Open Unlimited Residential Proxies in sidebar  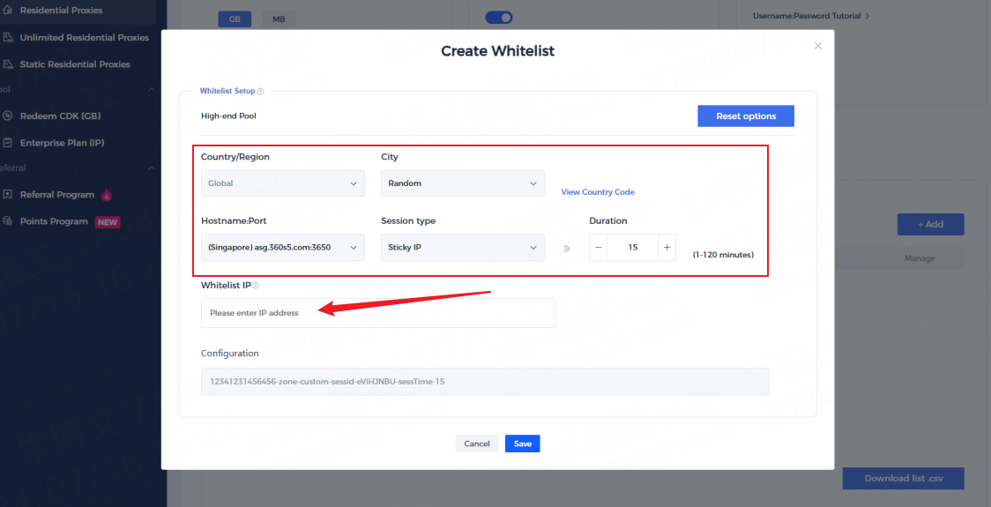click(x=84, y=38)
